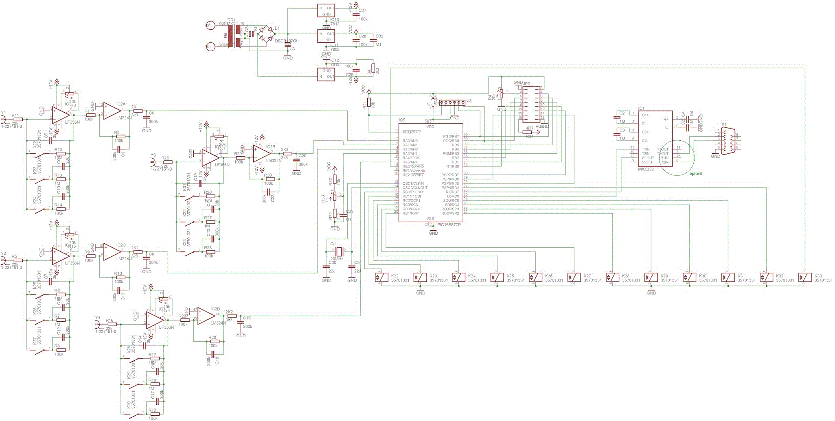The height and width of the screenshot is (421, 835).
Task: Select the C31 22J capacitor symbol
Action: 352,267
